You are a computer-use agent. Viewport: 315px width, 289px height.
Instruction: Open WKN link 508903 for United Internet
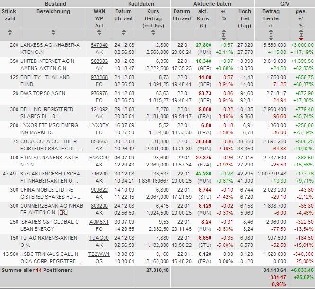pos(99,61)
